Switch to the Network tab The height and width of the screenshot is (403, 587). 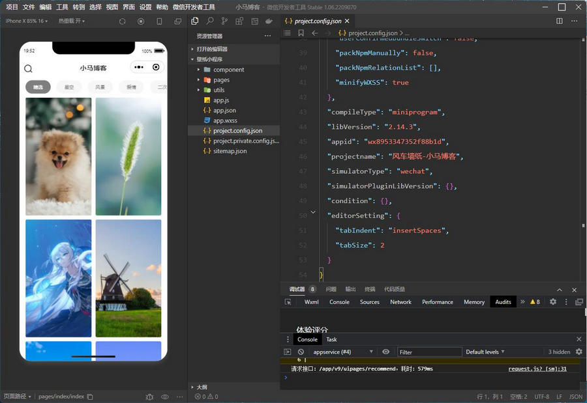tap(400, 302)
